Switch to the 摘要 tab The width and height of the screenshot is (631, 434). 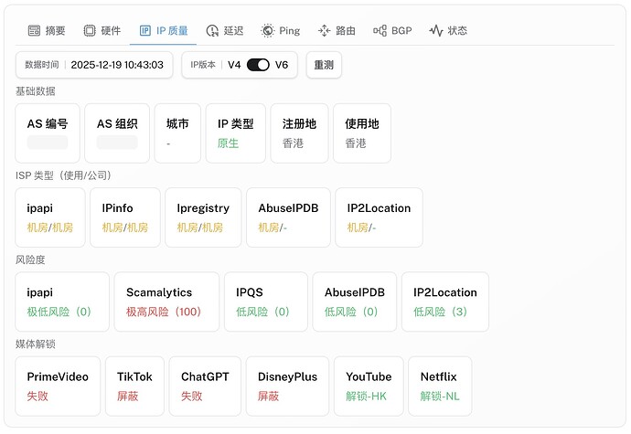47,30
